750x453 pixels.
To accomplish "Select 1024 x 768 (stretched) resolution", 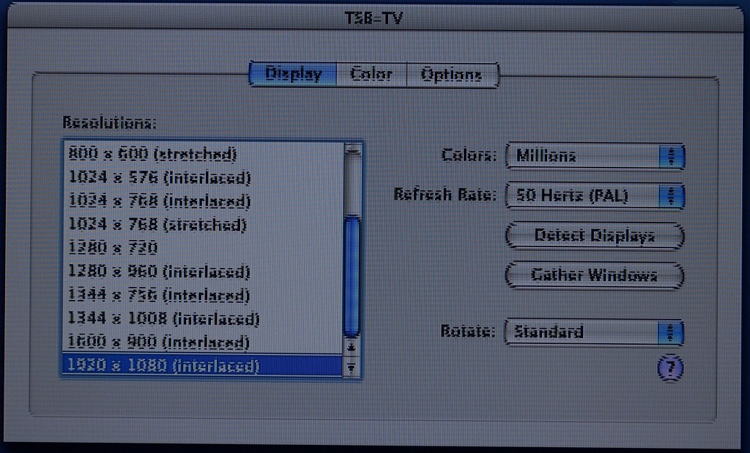I will click(x=203, y=224).
